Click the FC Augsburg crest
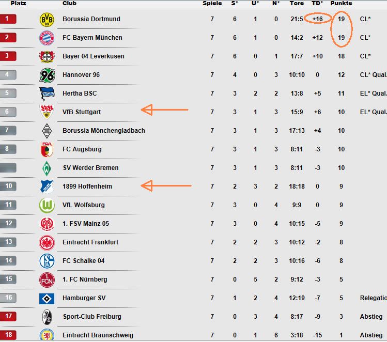This screenshot has width=387, height=342. [47, 149]
